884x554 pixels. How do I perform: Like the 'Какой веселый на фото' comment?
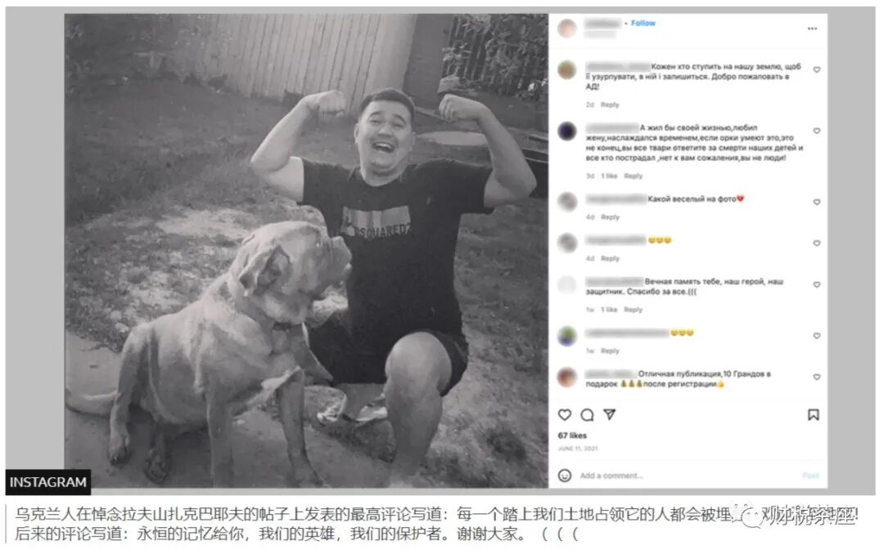(x=816, y=202)
